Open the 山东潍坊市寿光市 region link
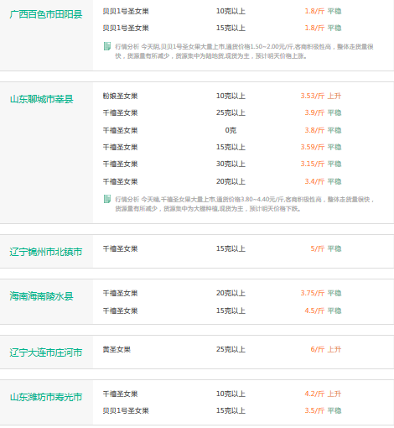 [x=46, y=397]
